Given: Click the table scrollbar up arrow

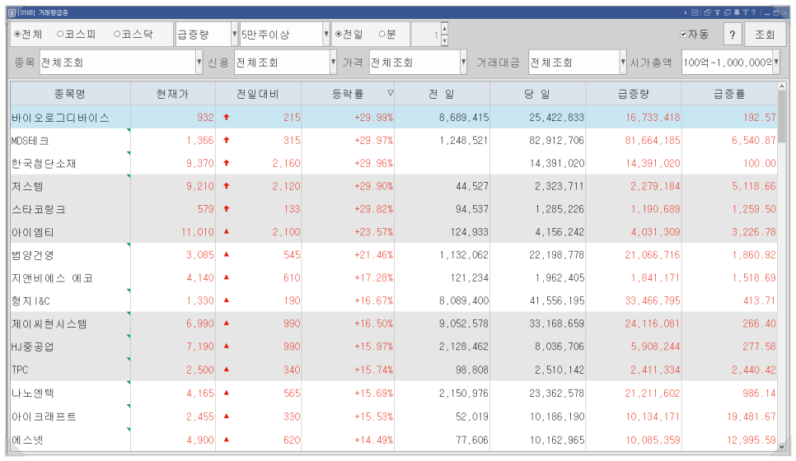Looking at the screenshot, I should click(782, 86).
